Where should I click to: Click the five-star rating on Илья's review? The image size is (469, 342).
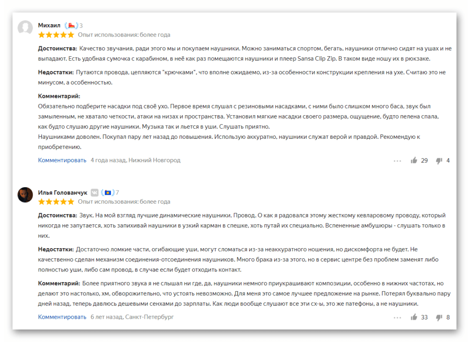coord(56,202)
